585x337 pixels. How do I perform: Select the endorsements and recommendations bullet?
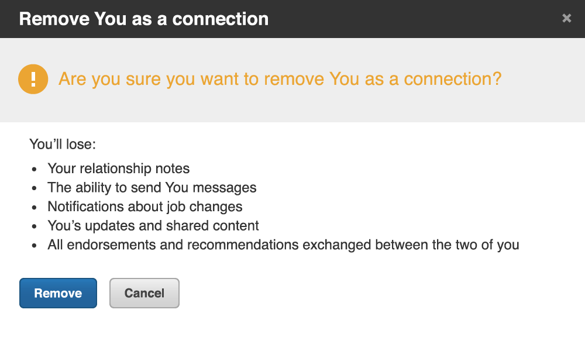coord(283,245)
